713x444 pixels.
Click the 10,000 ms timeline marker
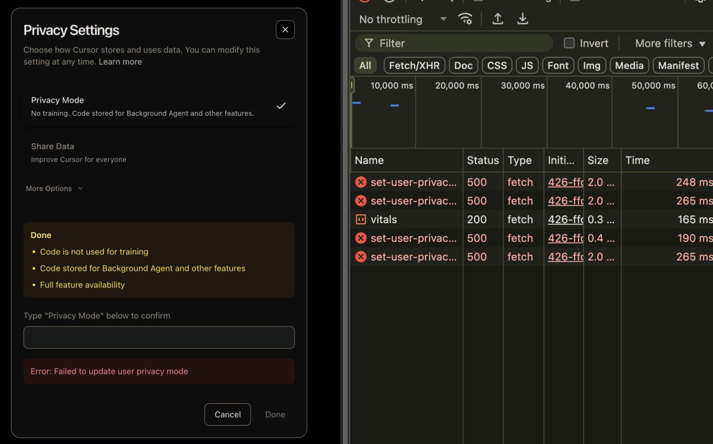[392, 85]
